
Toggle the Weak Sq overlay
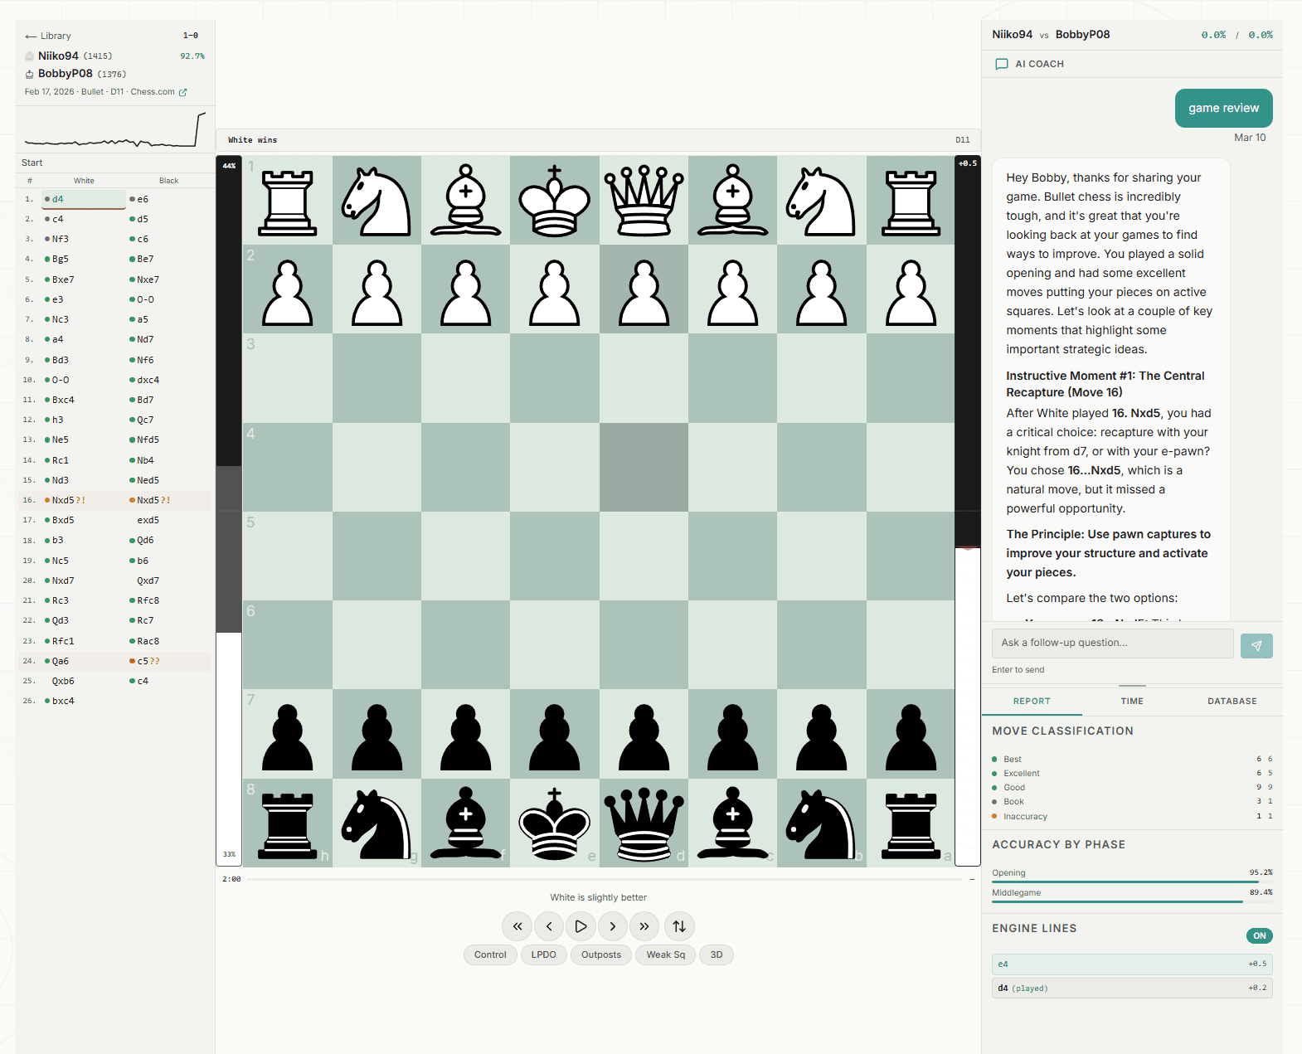[666, 954]
